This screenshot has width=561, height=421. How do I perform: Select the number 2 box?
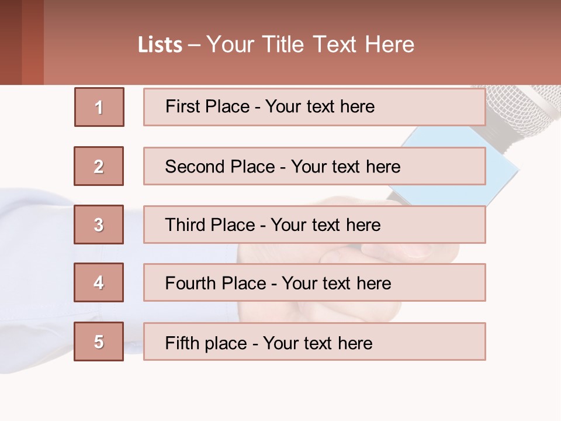click(x=99, y=166)
